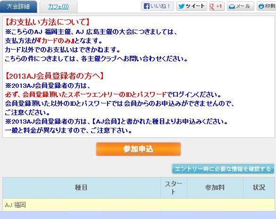Image resolution: width=276 pixels, height=219 pixels.
Task: Click the line ending 各主催クラブへお問い合わせください。
Action: point(96,59)
